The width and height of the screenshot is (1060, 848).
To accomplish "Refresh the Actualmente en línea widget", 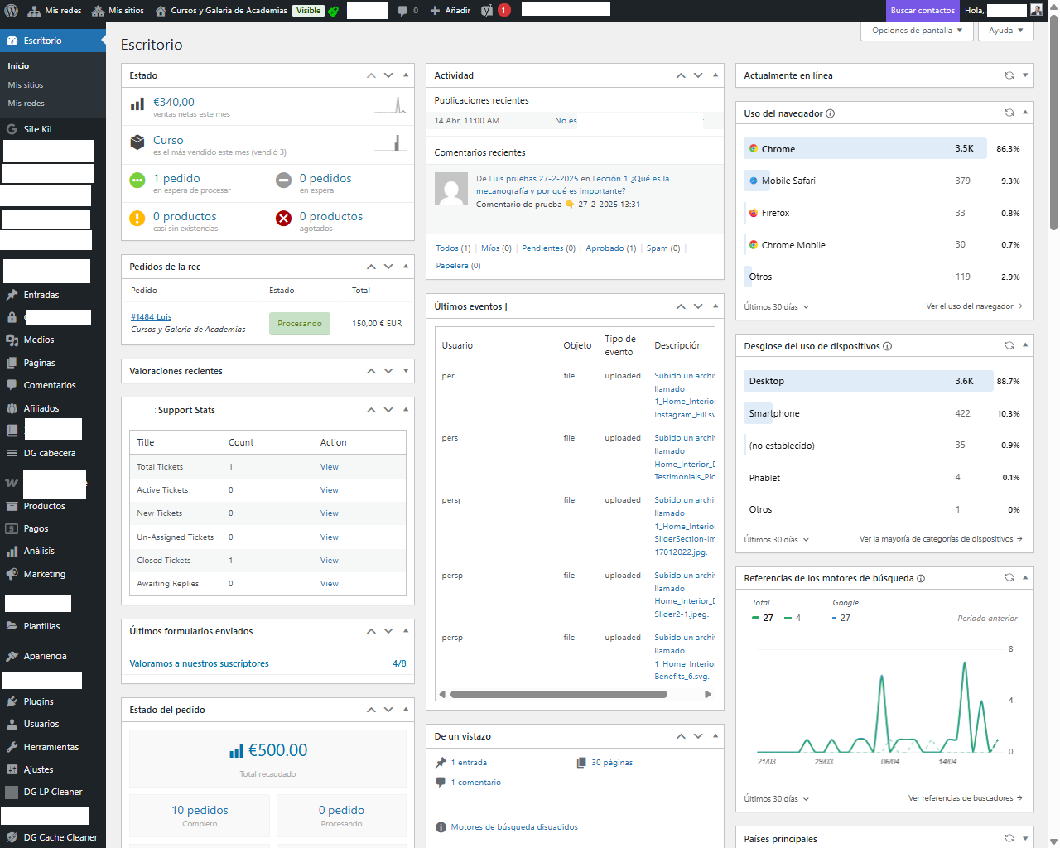I will [1009, 75].
